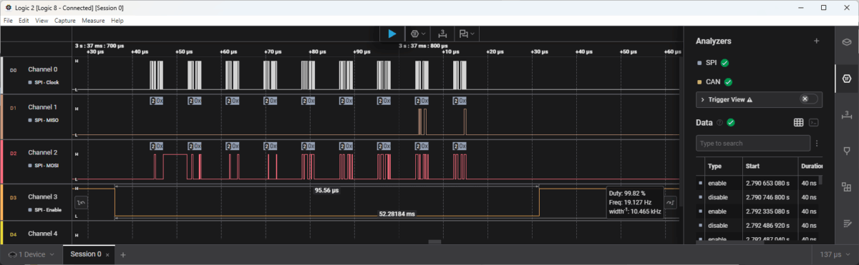The height and width of the screenshot is (265, 859).
Task: Open the Notes sidebar panel at bottom
Action: 846,224
